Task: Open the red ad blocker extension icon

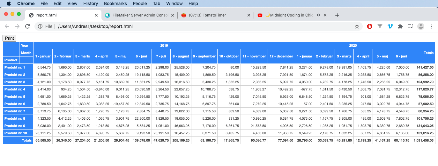Action: click(370, 26)
